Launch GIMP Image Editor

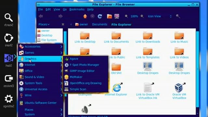[86, 71]
